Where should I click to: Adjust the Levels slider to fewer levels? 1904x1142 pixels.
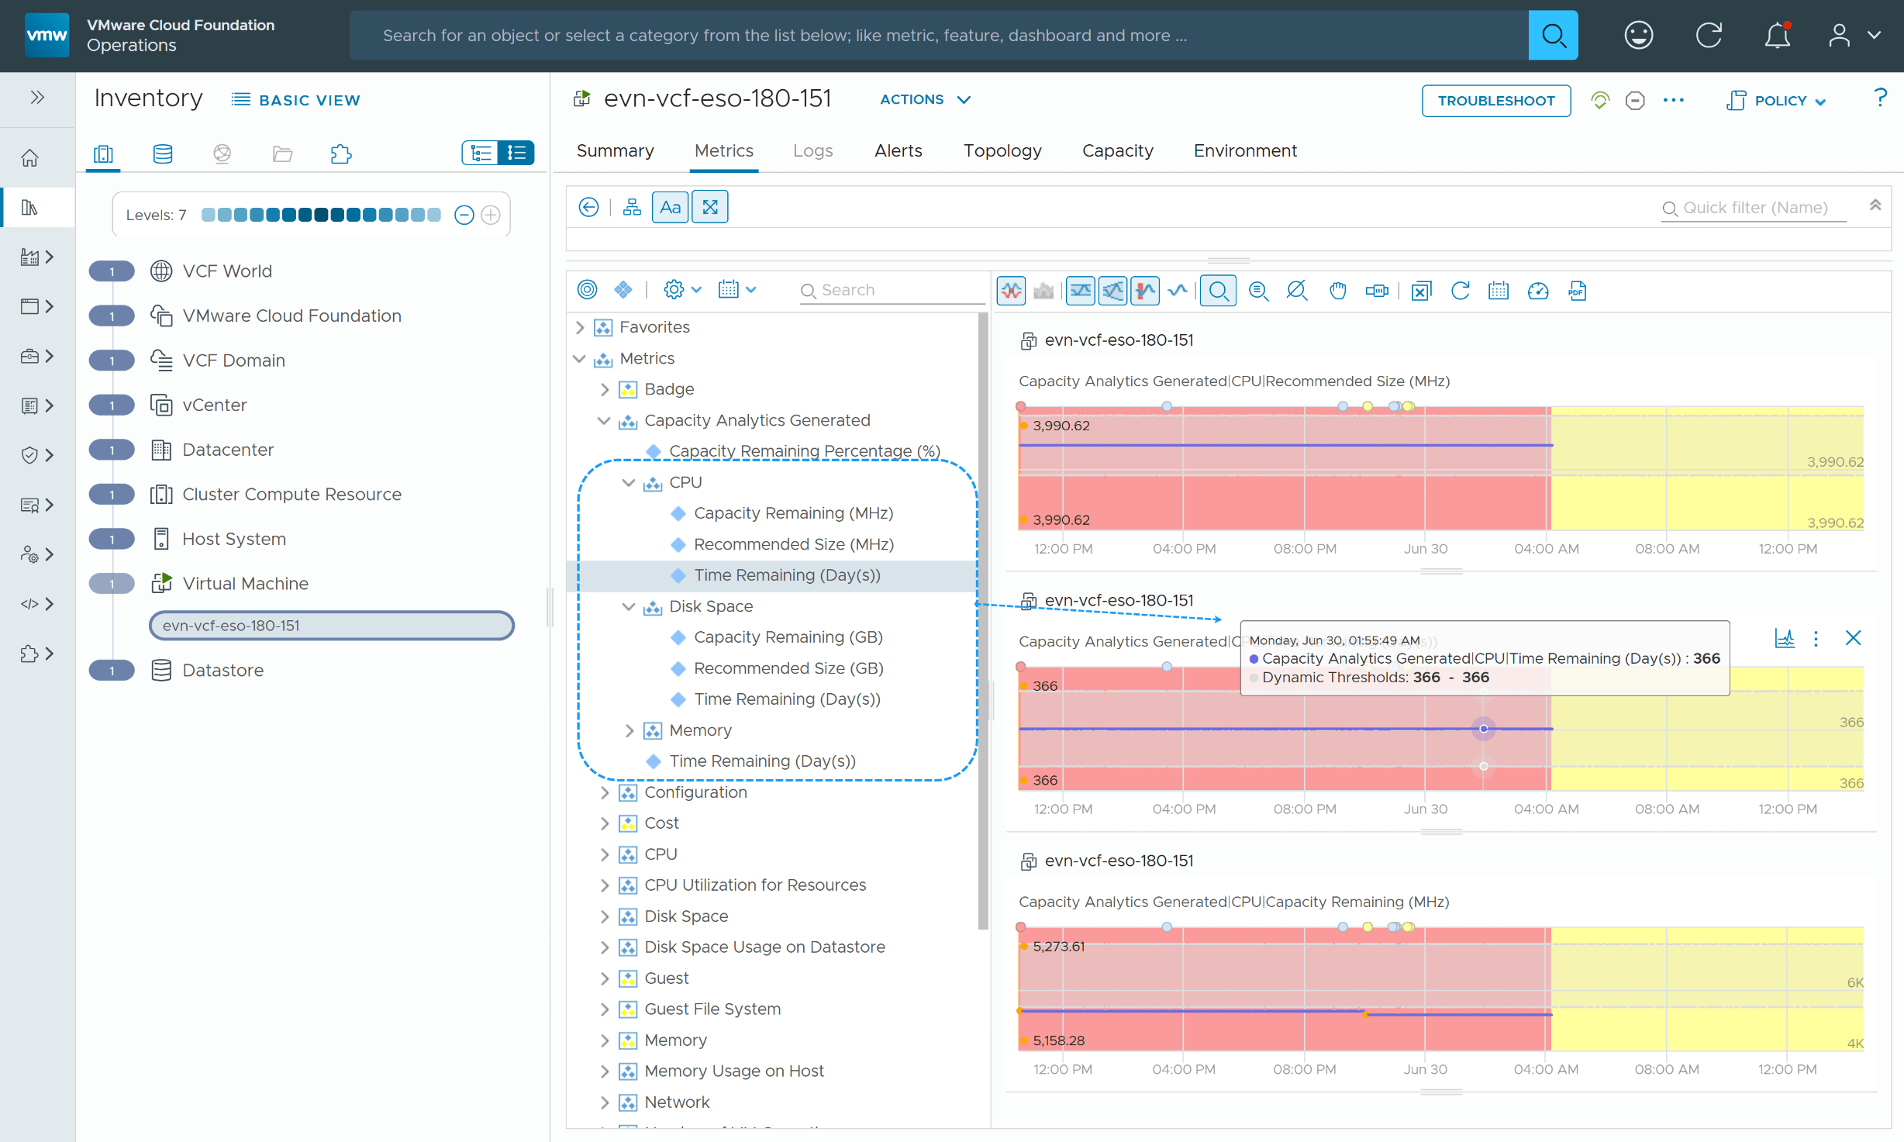[x=464, y=215]
